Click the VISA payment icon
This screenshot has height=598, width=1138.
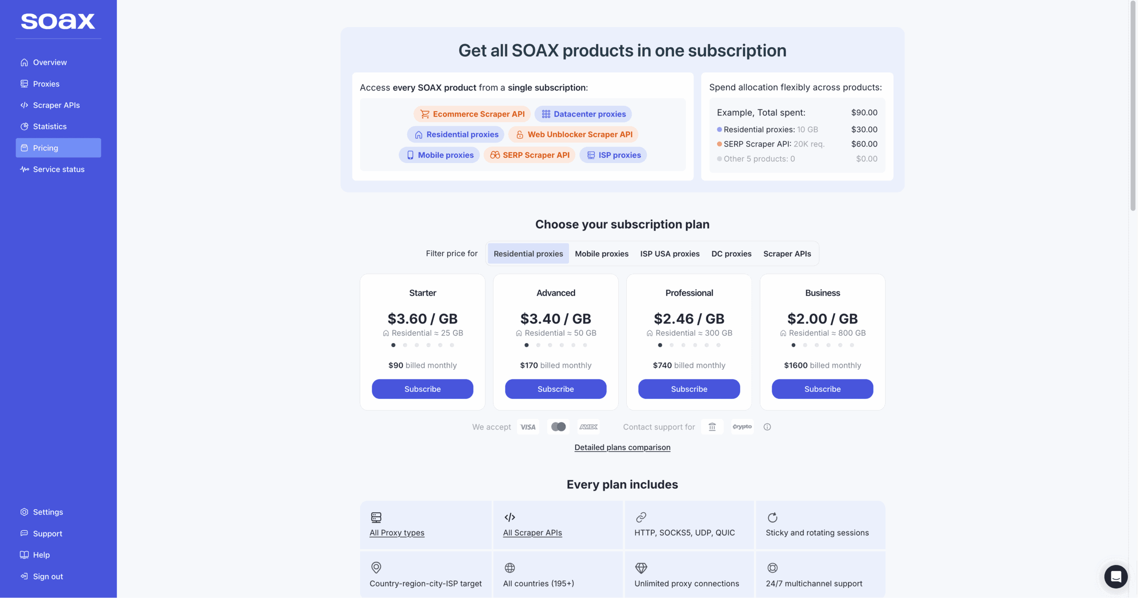(x=528, y=427)
